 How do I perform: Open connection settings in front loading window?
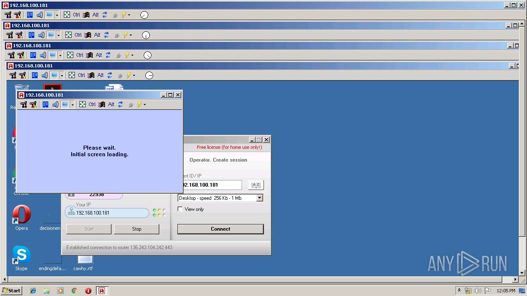point(23,104)
